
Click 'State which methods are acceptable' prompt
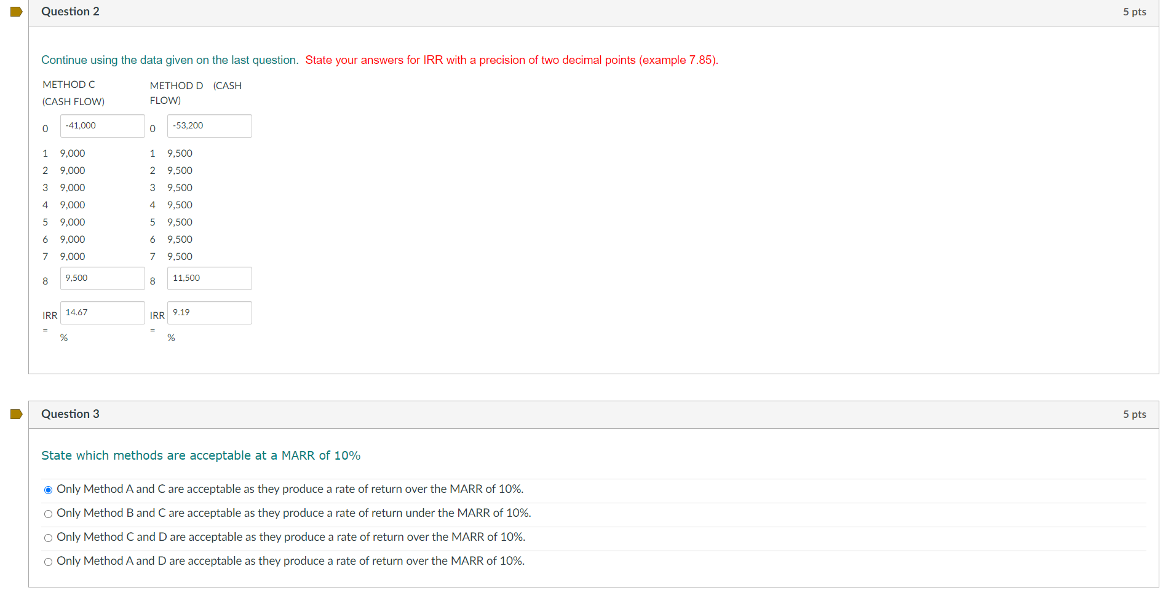(x=200, y=455)
